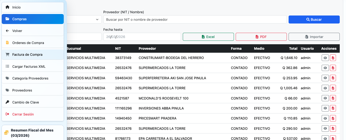View details of PRICESMART PRADERA invoice
Image resolution: width=346 pixels, height=140 pixels.
click(x=325, y=118)
